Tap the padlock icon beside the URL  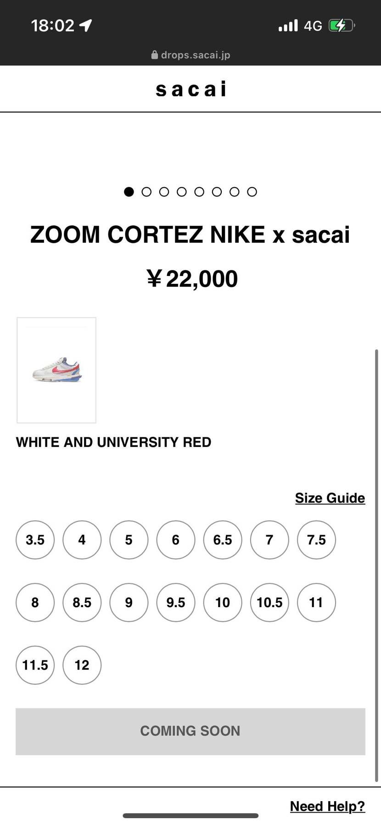coord(155,55)
